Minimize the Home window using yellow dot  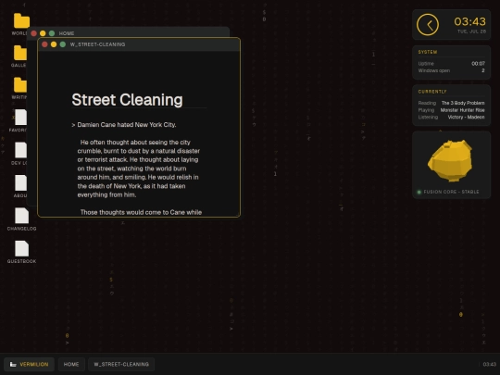43,33
